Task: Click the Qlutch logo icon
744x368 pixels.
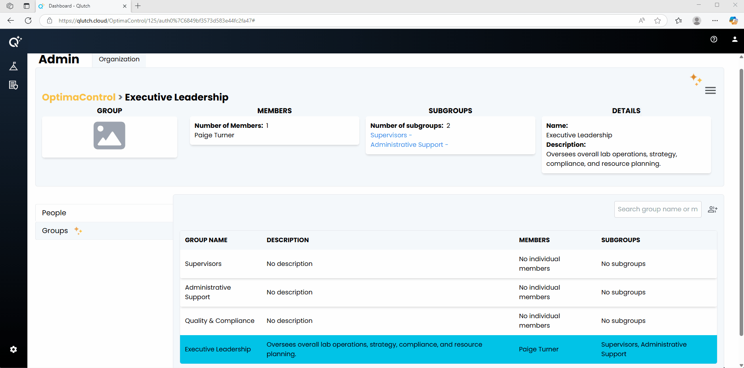Action: tap(15, 41)
